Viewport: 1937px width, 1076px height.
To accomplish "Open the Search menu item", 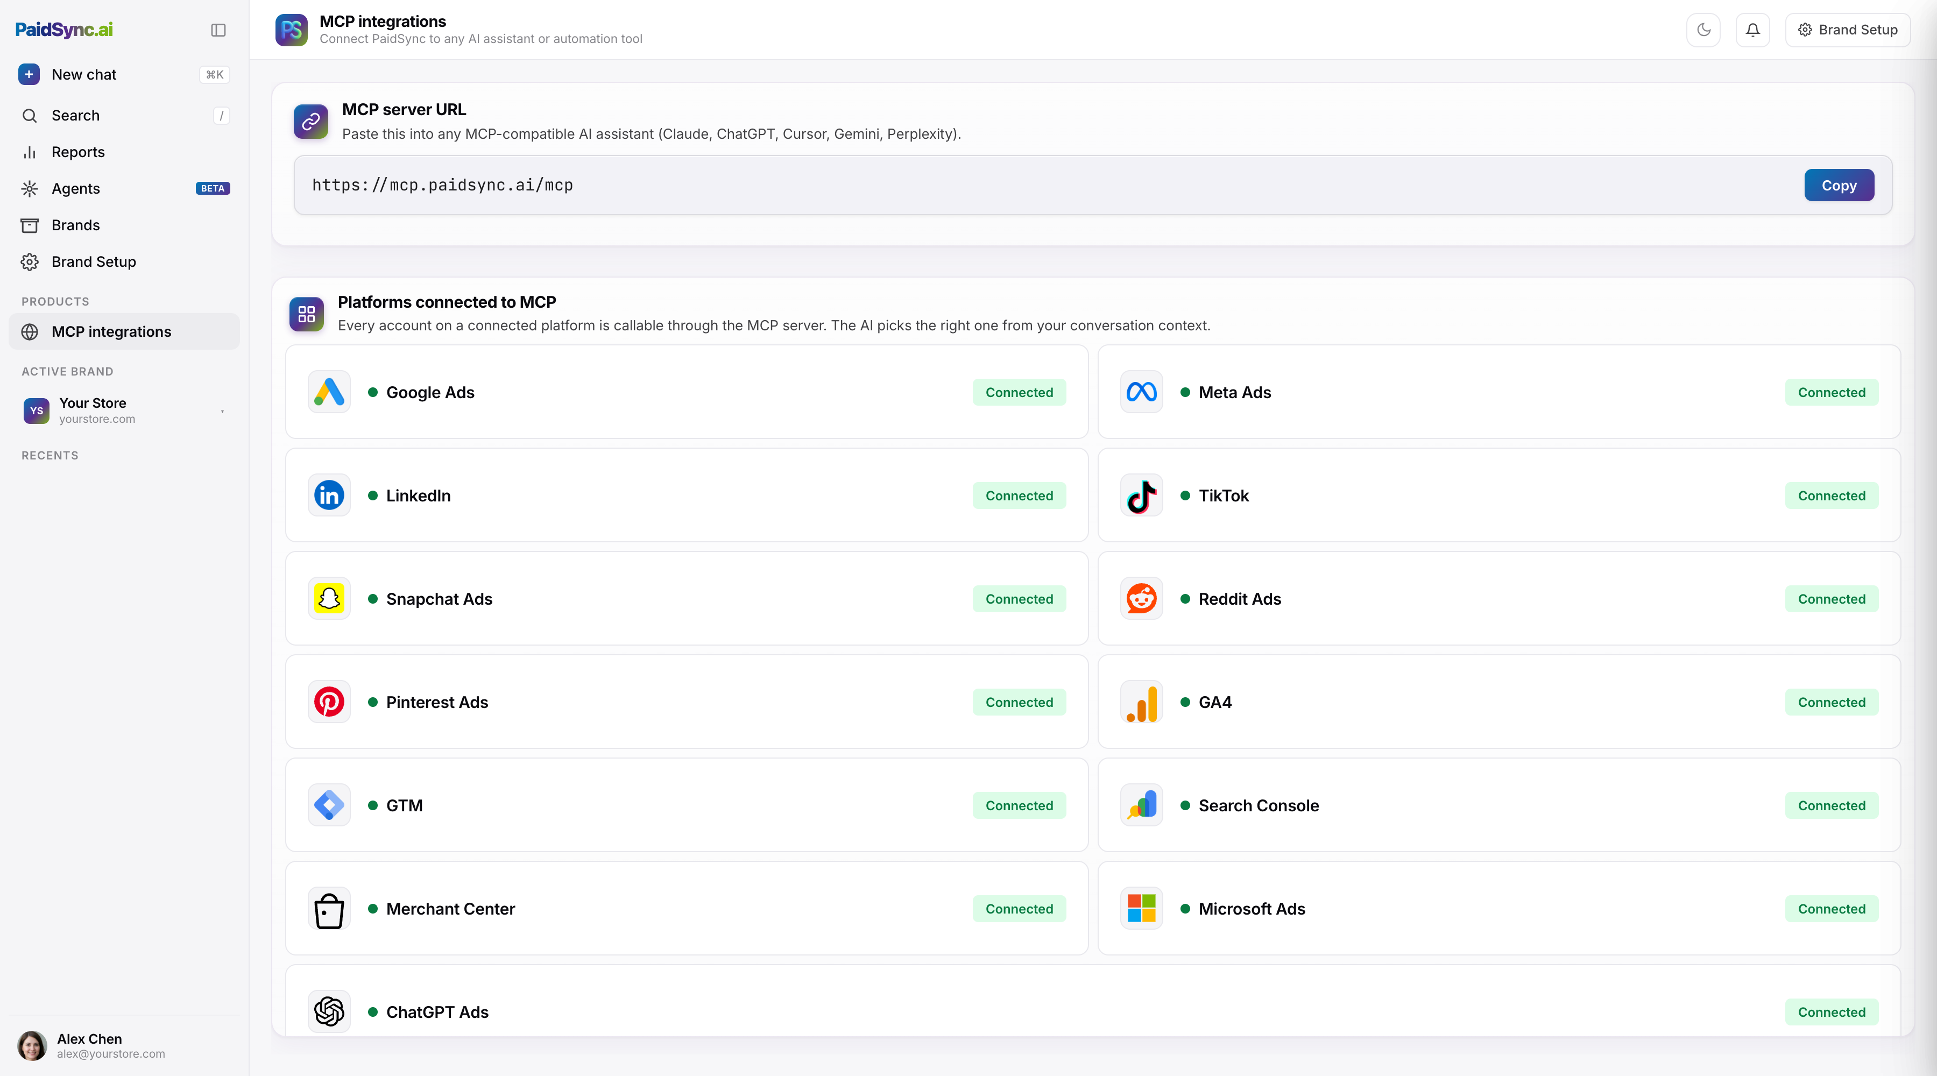I will (x=124, y=115).
